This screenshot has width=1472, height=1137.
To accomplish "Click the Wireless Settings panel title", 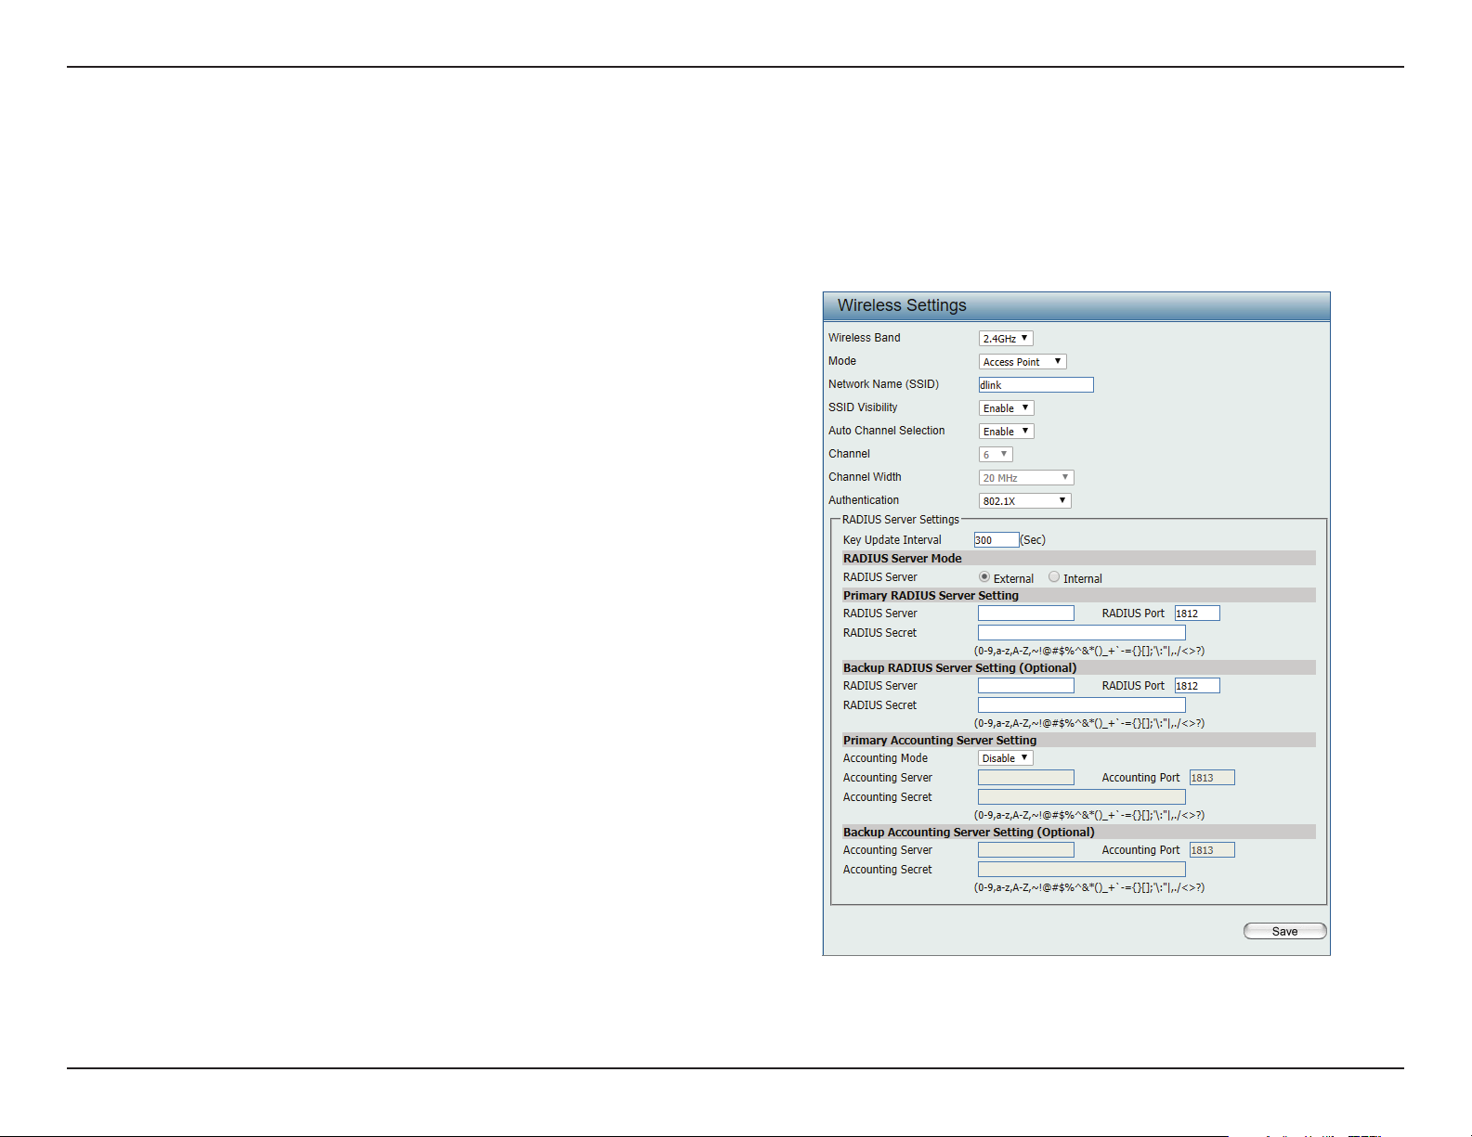I will coord(902,305).
